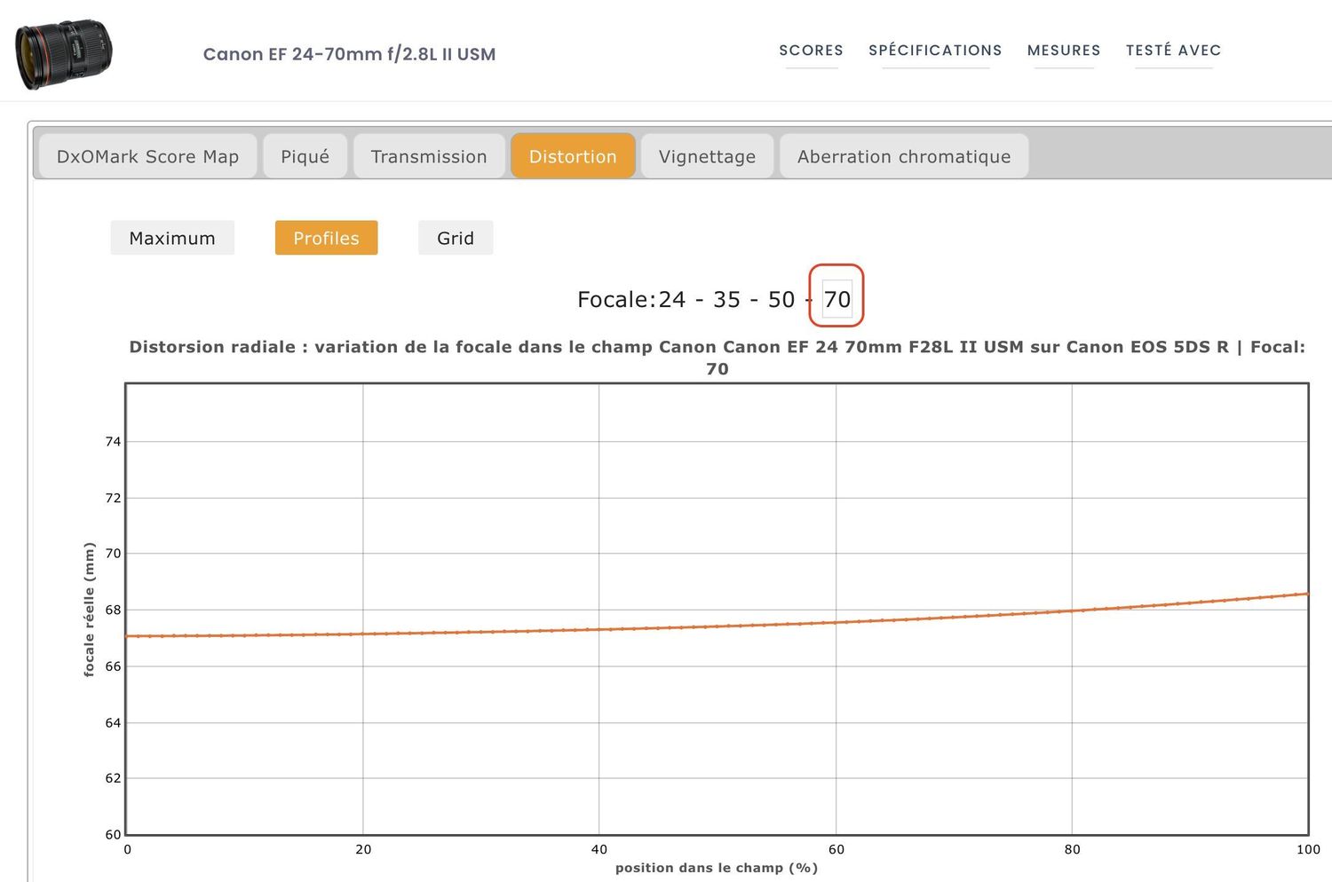1332x882 pixels.
Task: Choose focal length 35
Action: point(726,300)
